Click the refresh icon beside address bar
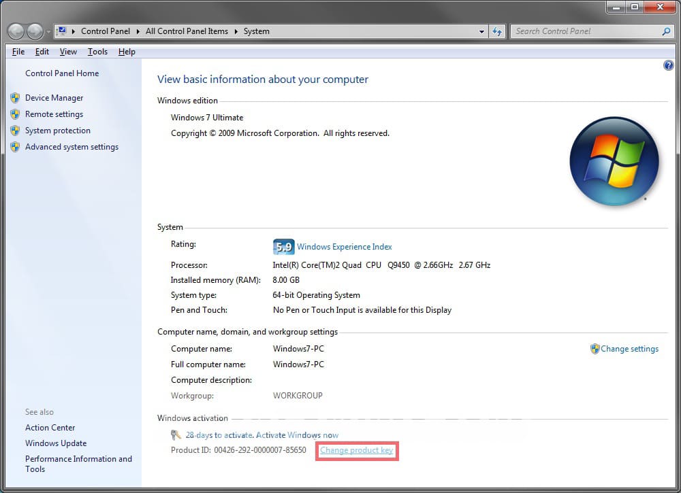Viewport: 681px width, 493px height. coord(497,31)
